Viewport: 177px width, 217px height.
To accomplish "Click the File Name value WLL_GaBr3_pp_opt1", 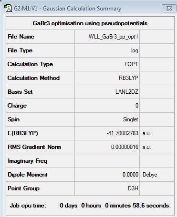I will click(114, 37).
